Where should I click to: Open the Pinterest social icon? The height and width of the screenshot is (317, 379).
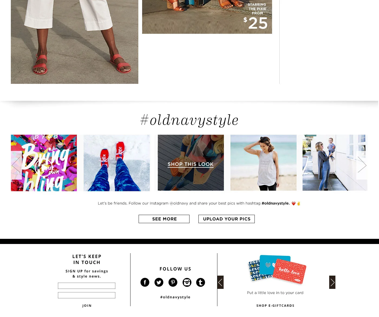click(173, 282)
